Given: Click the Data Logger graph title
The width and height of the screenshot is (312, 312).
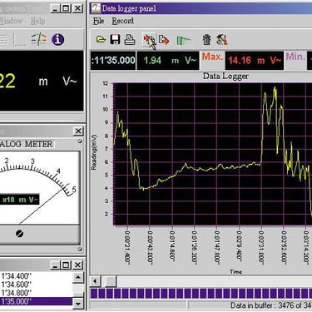Looking at the screenshot, I should [225, 76].
